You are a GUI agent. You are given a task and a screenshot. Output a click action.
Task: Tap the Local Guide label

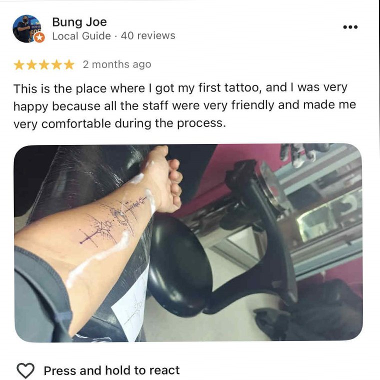[81, 36]
